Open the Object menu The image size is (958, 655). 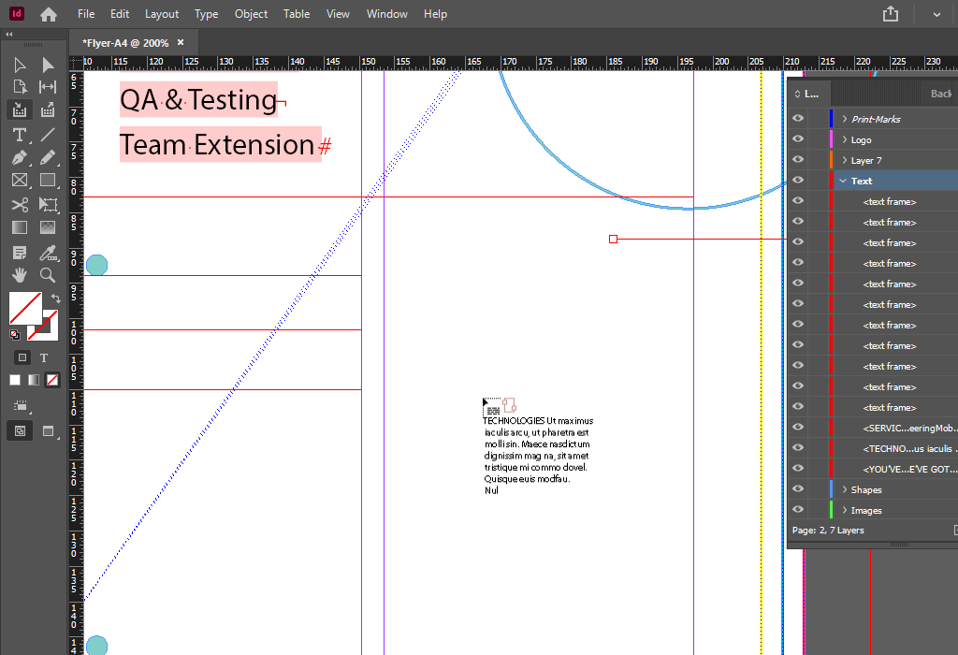[x=251, y=14]
